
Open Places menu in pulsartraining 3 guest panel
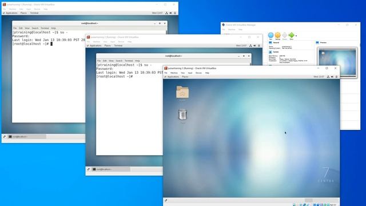pos(185,77)
